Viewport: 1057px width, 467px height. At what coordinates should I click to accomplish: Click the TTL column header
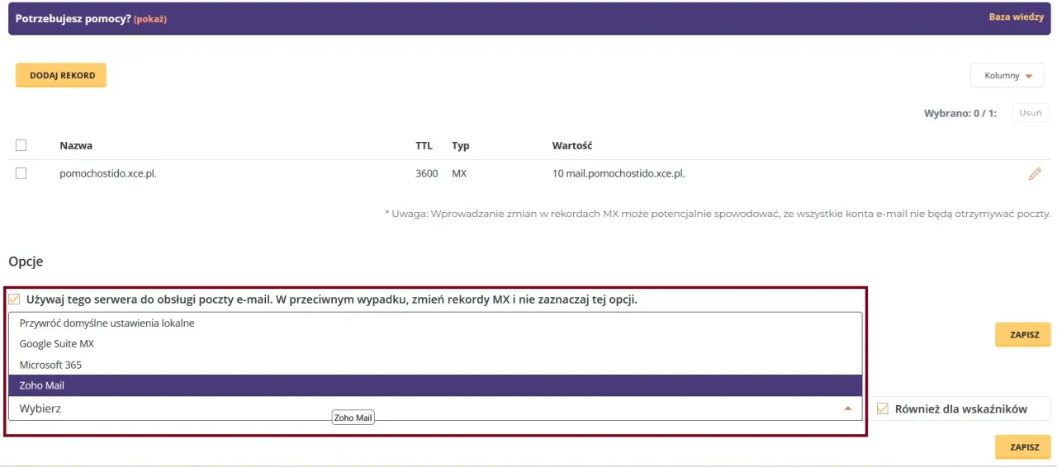pyautogui.click(x=424, y=146)
